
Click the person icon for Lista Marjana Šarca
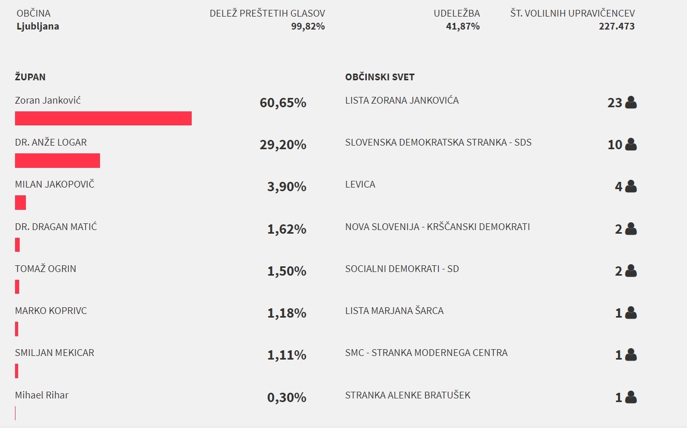tap(631, 313)
